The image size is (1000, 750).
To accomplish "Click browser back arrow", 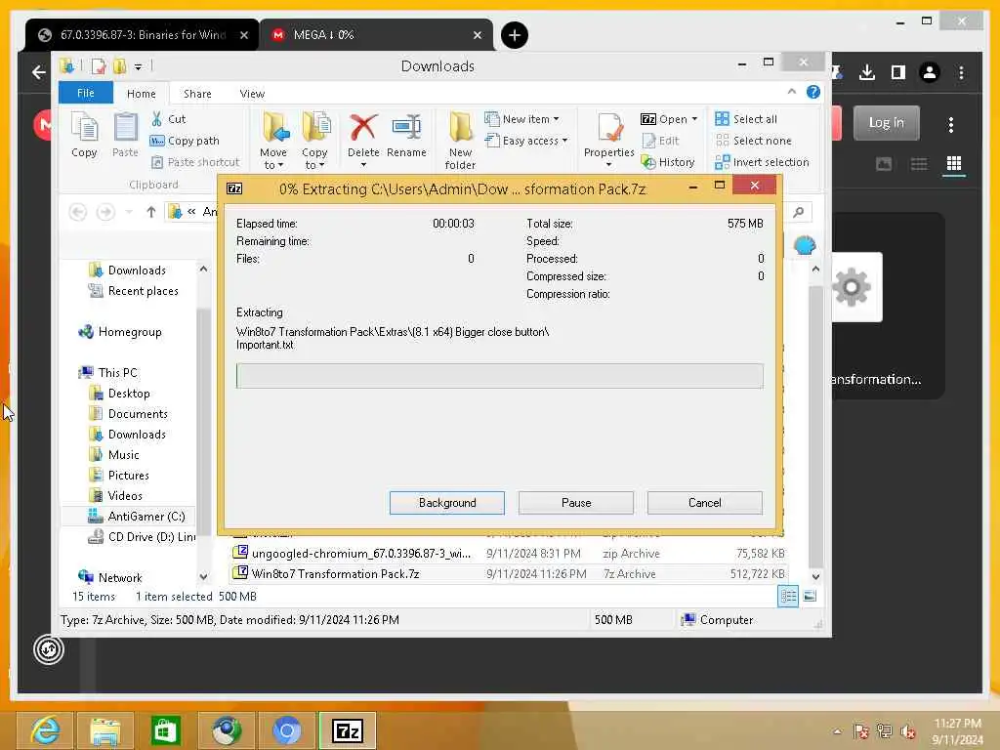I will pyautogui.click(x=38, y=72).
